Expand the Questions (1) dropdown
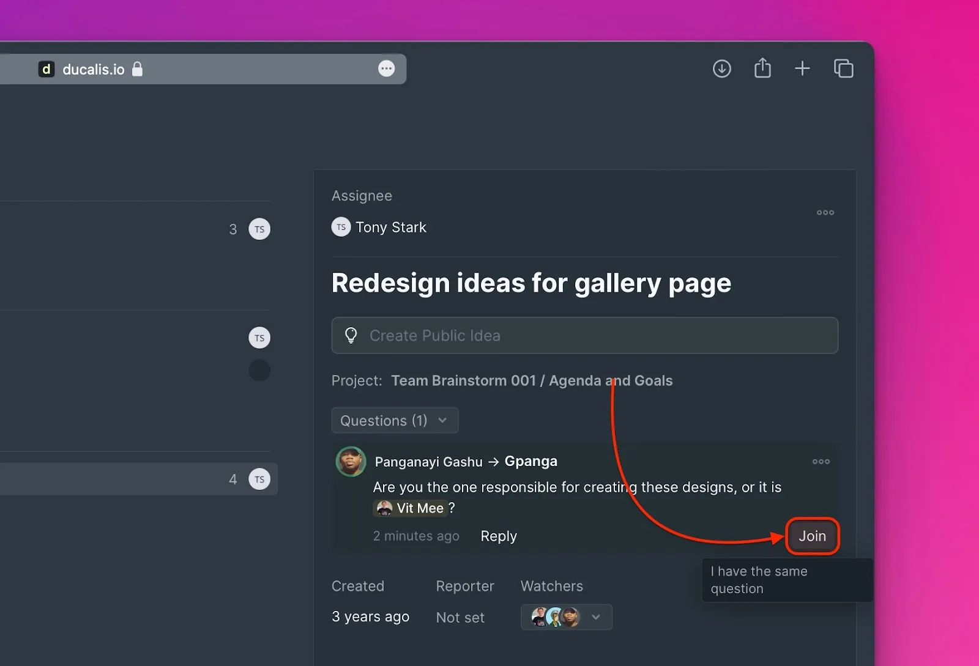This screenshot has width=979, height=666. [x=395, y=421]
